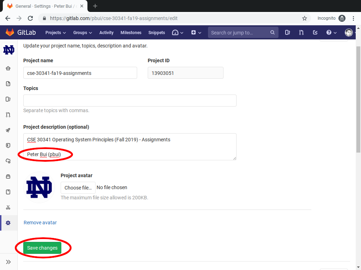Click the Remove avatar link
This screenshot has width=361, height=270.
point(40,223)
